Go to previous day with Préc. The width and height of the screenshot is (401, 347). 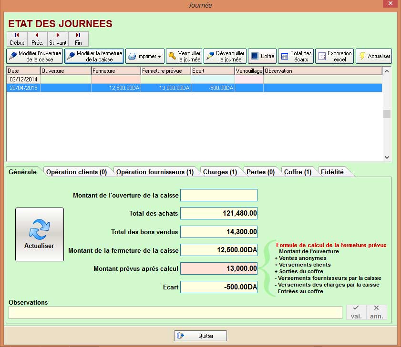(x=37, y=39)
